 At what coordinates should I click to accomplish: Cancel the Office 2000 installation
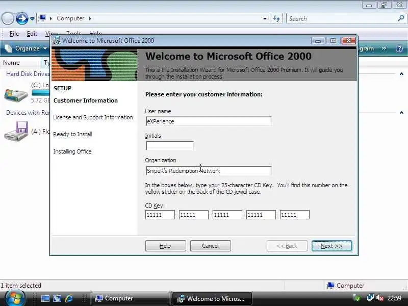[211, 246]
